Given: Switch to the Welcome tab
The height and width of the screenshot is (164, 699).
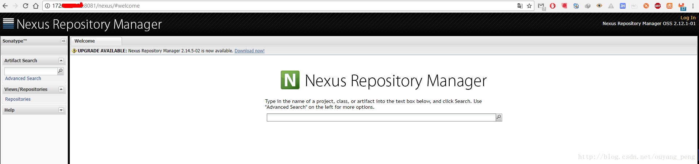Looking at the screenshot, I should tap(96, 41).
